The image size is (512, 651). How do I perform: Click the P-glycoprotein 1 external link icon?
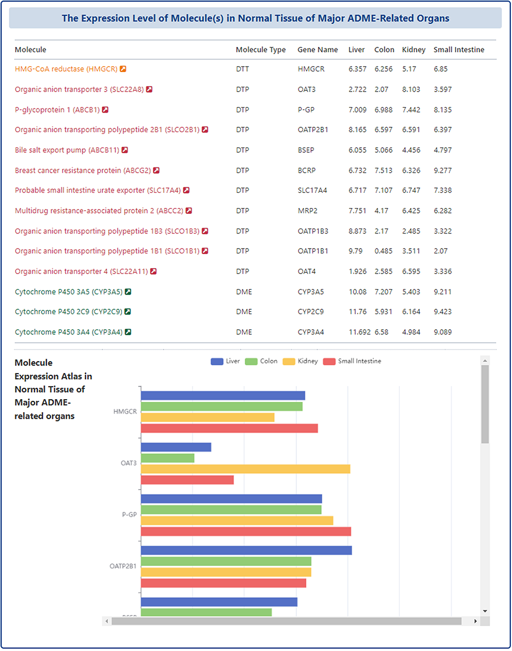click(105, 110)
